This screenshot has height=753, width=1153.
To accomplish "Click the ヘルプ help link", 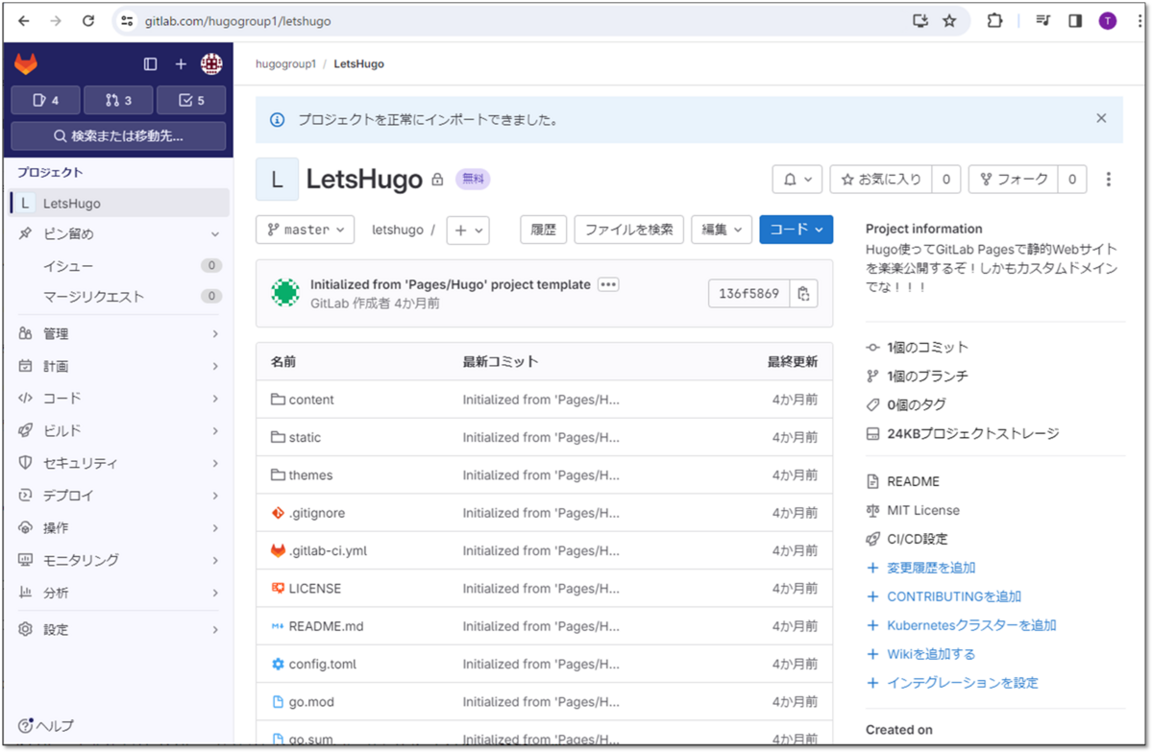I will tap(46, 726).
